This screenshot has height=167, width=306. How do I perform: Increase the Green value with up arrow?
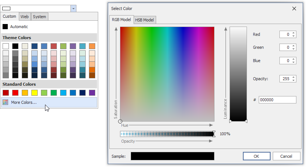[x=293, y=46]
